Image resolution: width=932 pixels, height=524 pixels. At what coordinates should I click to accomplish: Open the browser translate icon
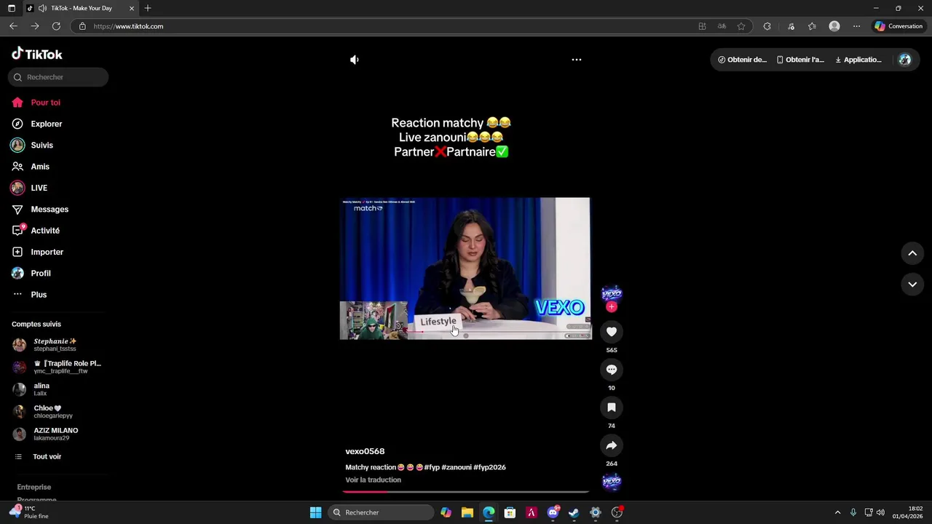click(x=722, y=26)
